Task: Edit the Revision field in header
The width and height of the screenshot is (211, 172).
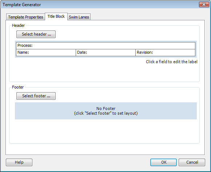Action: pos(166,53)
